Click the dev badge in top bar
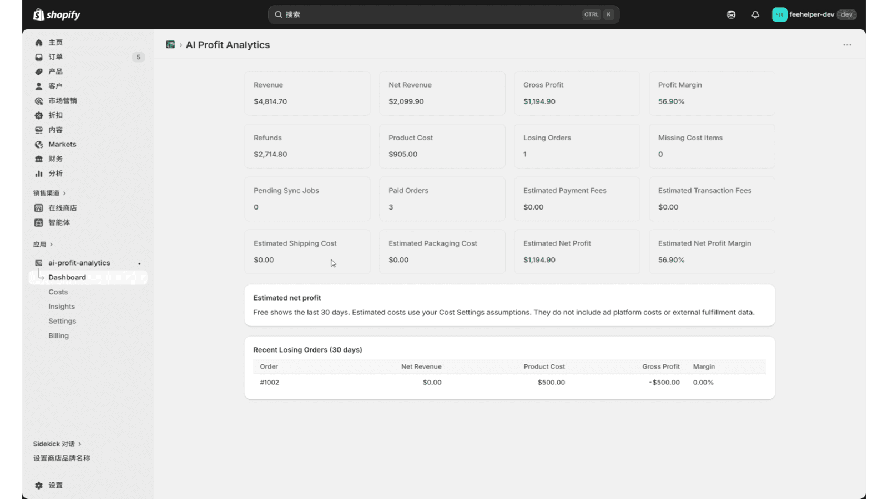Image resolution: width=888 pixels, height=499 pixels. click(846, 14)
